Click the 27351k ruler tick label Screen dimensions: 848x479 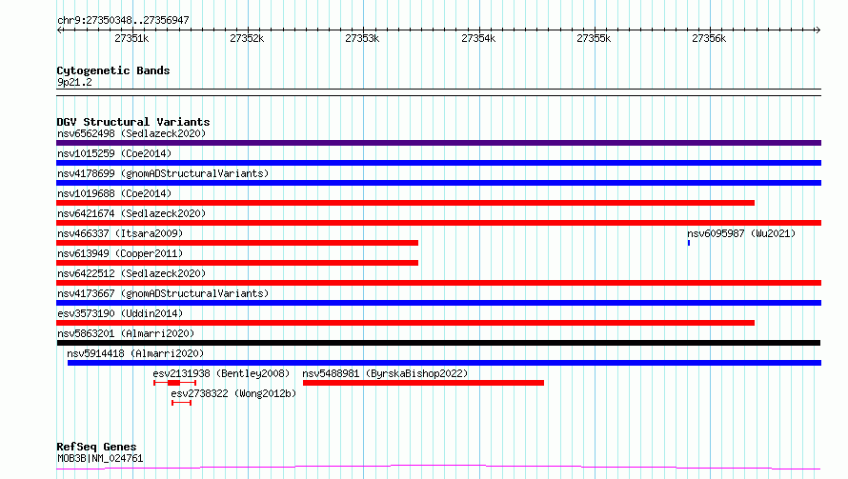pyautogui.click(x=131, y=38)
